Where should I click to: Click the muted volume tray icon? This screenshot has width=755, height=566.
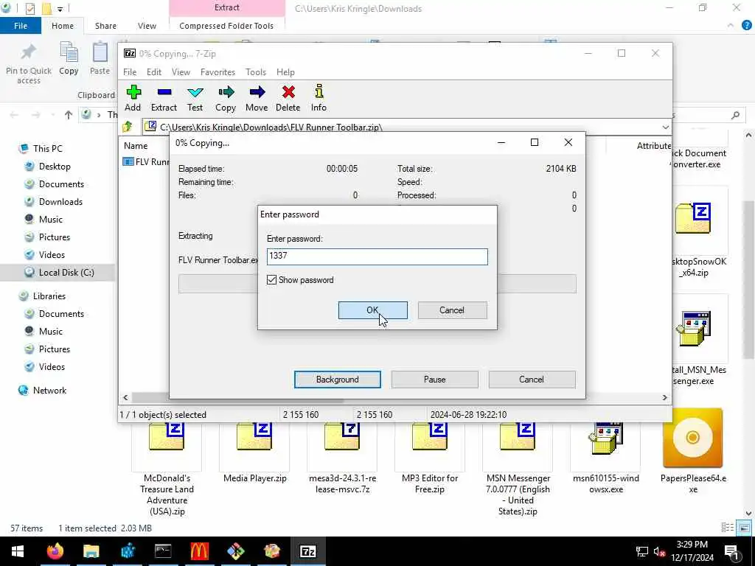[659, 551]
